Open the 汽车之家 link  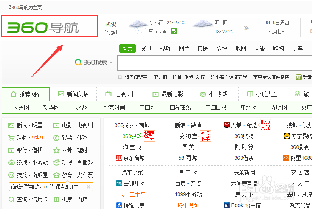tap(132, 172)
